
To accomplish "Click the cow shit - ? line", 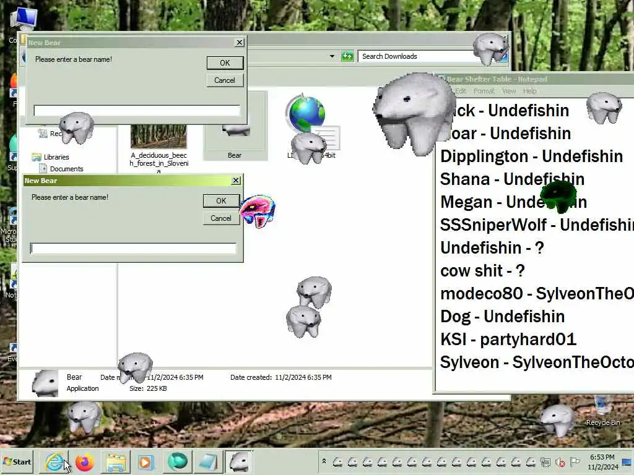I will click(482, 271).
